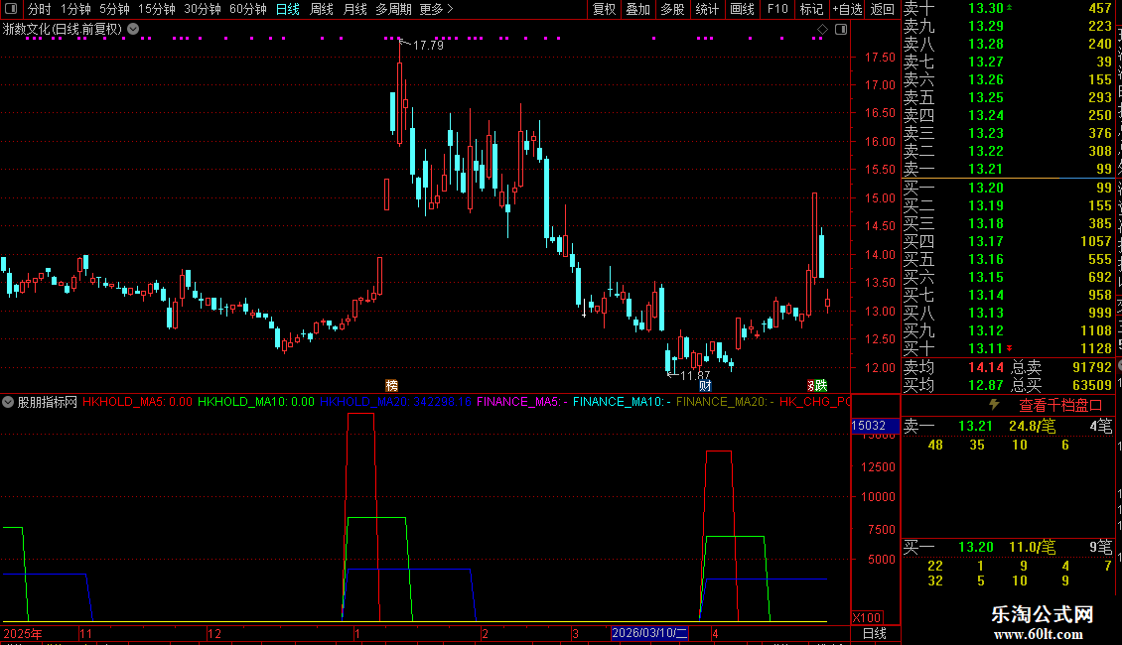Select the 卖十 13.30 order row

(1008, 9)
